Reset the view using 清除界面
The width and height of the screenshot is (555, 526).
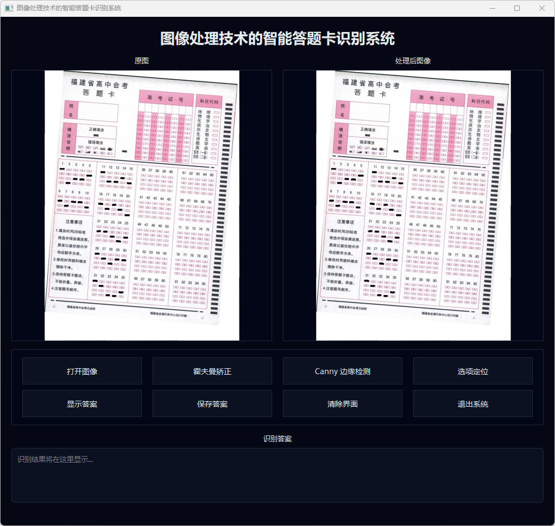point(342,404)
